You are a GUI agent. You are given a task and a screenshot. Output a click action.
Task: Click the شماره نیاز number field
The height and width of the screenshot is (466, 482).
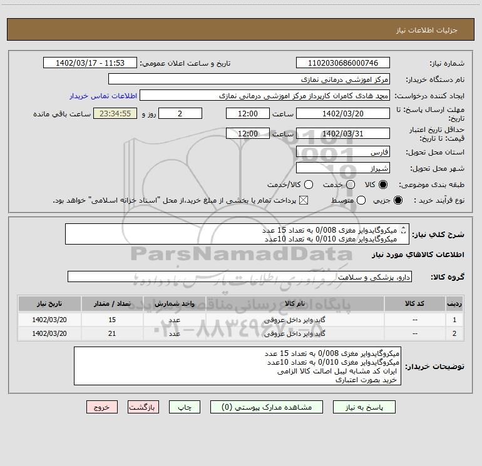343,63
